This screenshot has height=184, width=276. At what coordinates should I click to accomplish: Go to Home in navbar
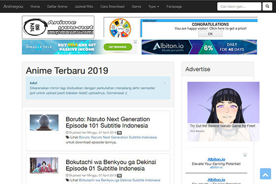pos(35,6)
